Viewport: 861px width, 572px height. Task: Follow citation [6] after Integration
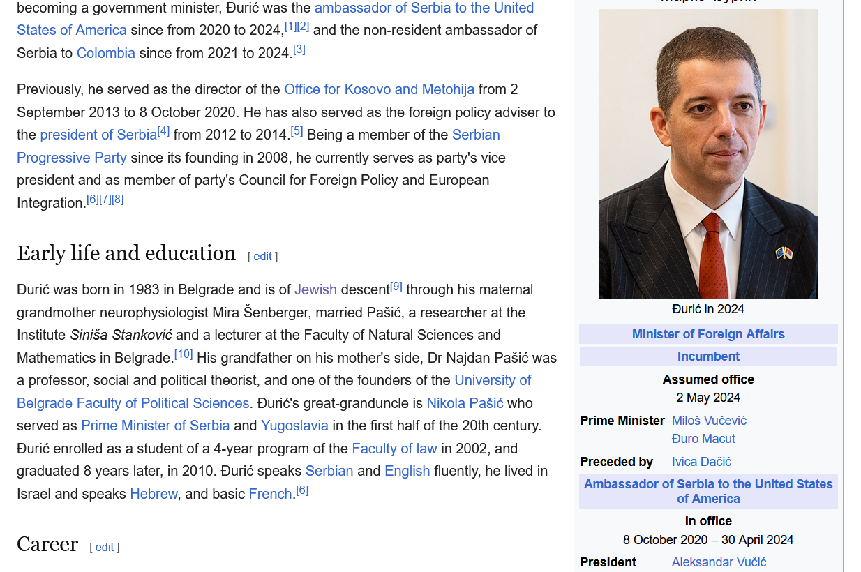93,200
